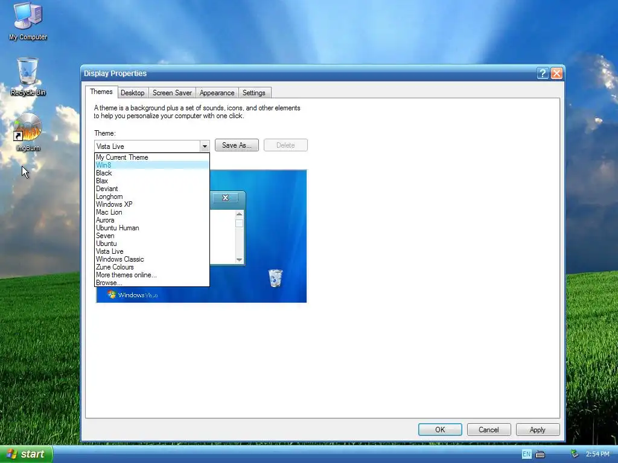Click the Cancel button
This screenshot has width=618, height=463.
click(x=489, y=429)
